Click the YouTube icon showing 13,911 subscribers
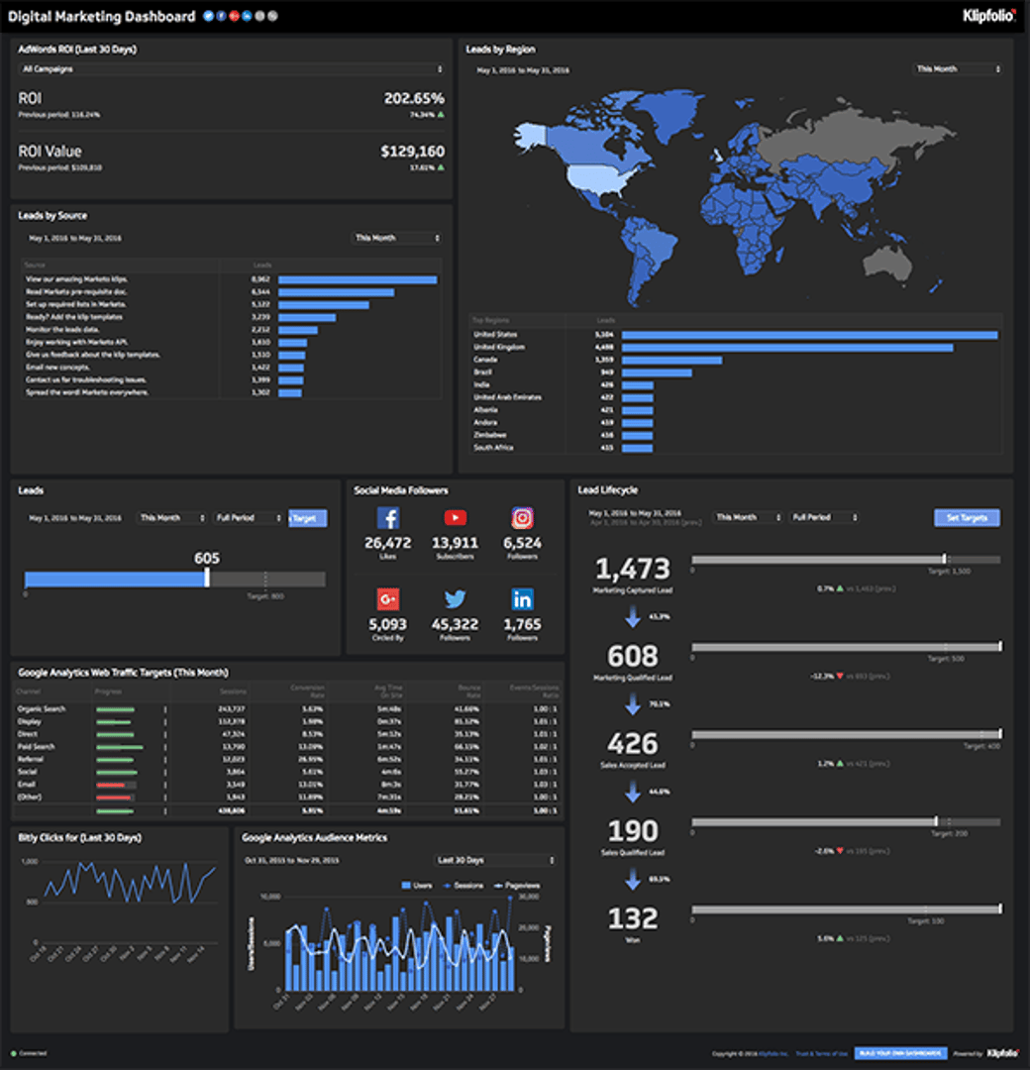The image size is (1030, 1070). click(455, 518)
